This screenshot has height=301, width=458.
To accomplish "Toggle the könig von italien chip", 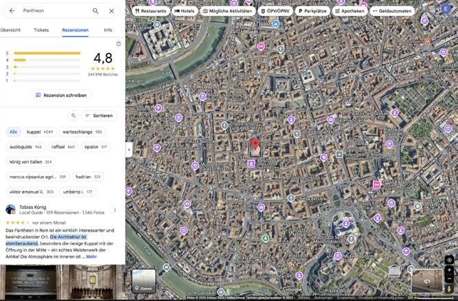I will [30, 162].
